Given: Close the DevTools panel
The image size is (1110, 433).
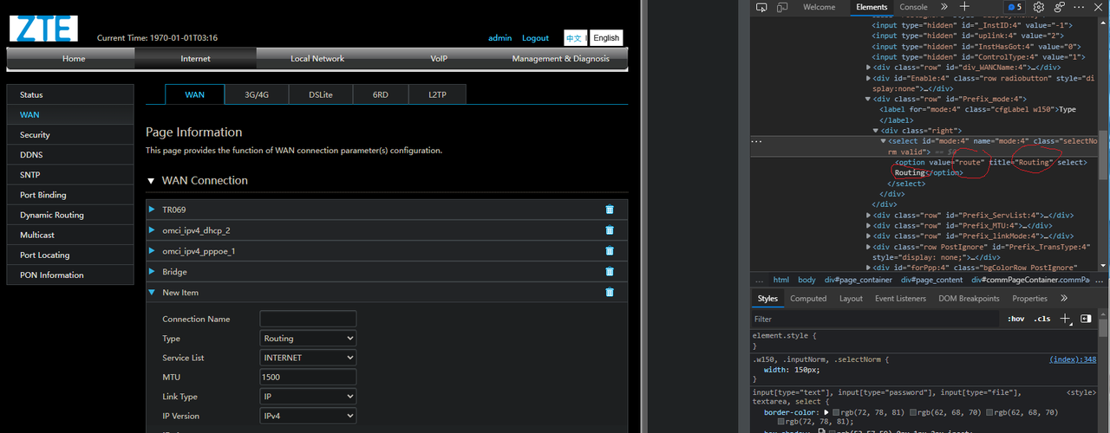Looking at the screenshot, I should pyautogui.click(x=1098, y=7).
